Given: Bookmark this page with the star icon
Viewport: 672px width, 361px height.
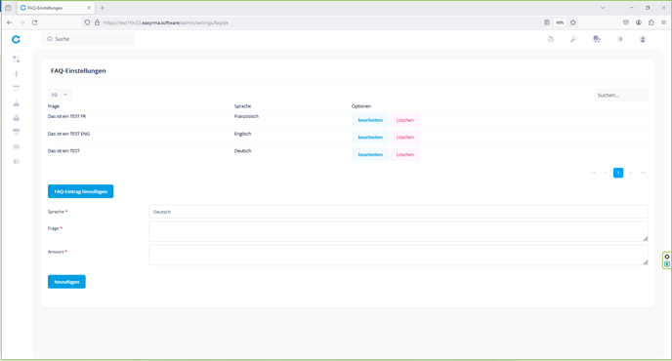Looking at the screenshot, I should click(573, 22).
